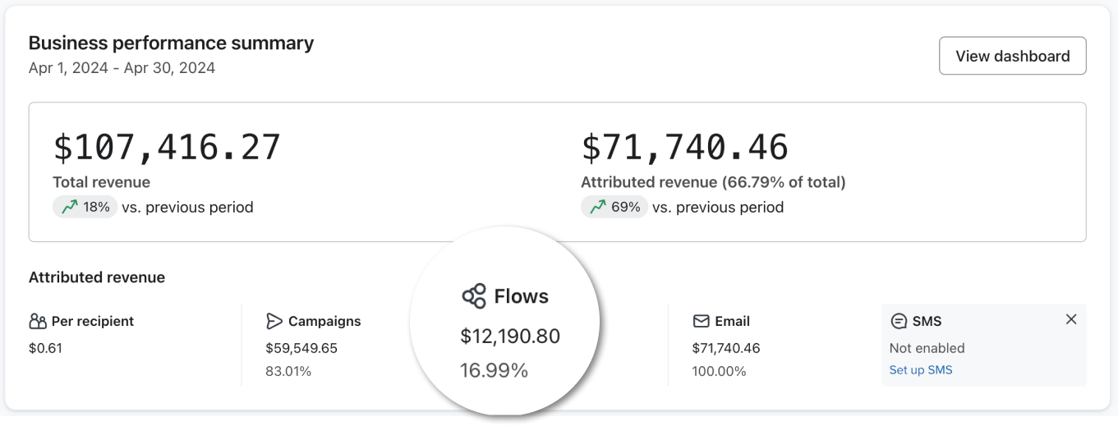Click the Apr 2024 date range text
Viewport: 1118px width, 426px height.
pyautogui.click(x=122, y=68)
